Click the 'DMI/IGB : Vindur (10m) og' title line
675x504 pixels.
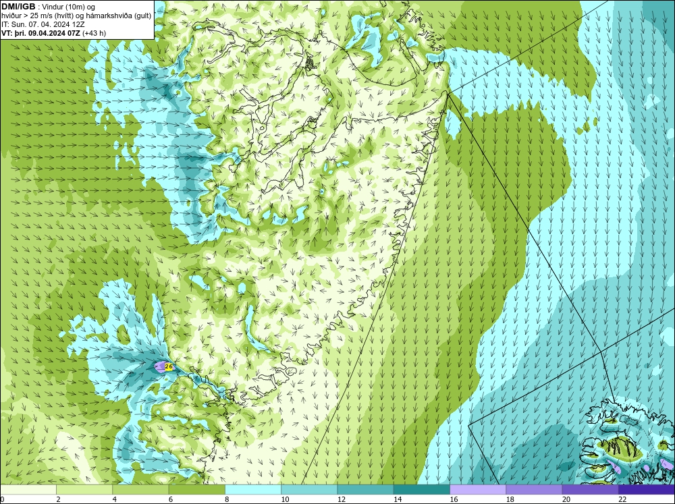point(48,7)
